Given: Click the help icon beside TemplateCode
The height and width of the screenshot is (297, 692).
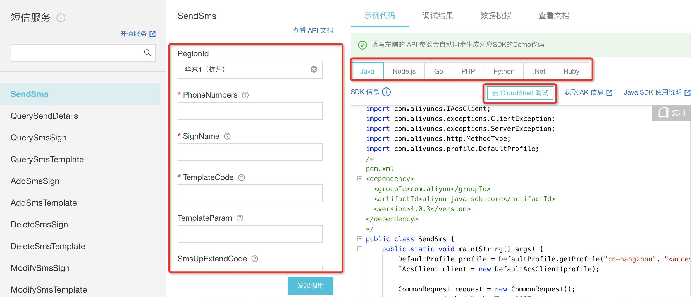Looking at the screenshot, I should tap(242, 177).
